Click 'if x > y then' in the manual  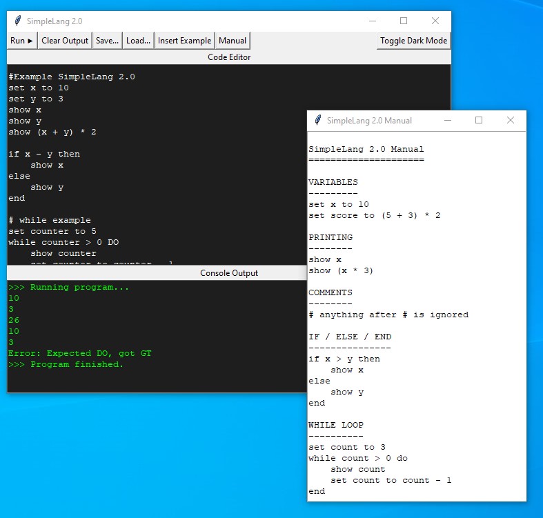344,359
